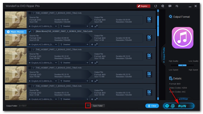Click the refresh icon in the title bar
203x114 pixels.
155,6
